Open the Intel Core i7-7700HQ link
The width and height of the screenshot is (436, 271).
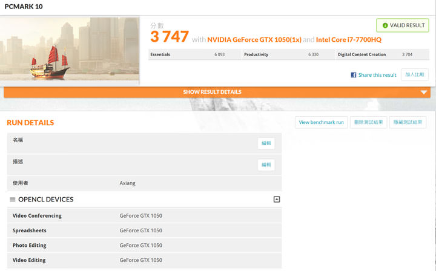(348, 40)
